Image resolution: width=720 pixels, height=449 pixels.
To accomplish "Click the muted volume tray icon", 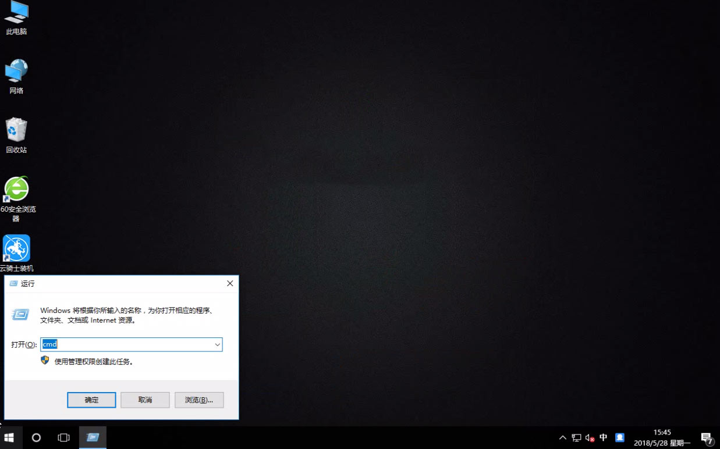I will (x=590, y=437).
